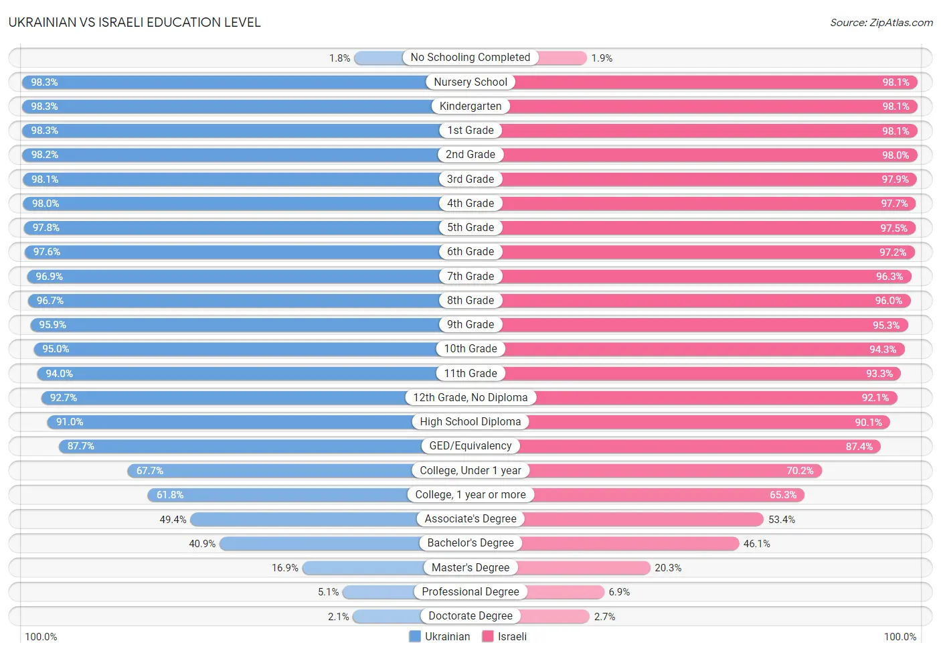Viewport: 941px width, 653px height.
Task: Select the Kindergarten category label
Action: point(470,106)
